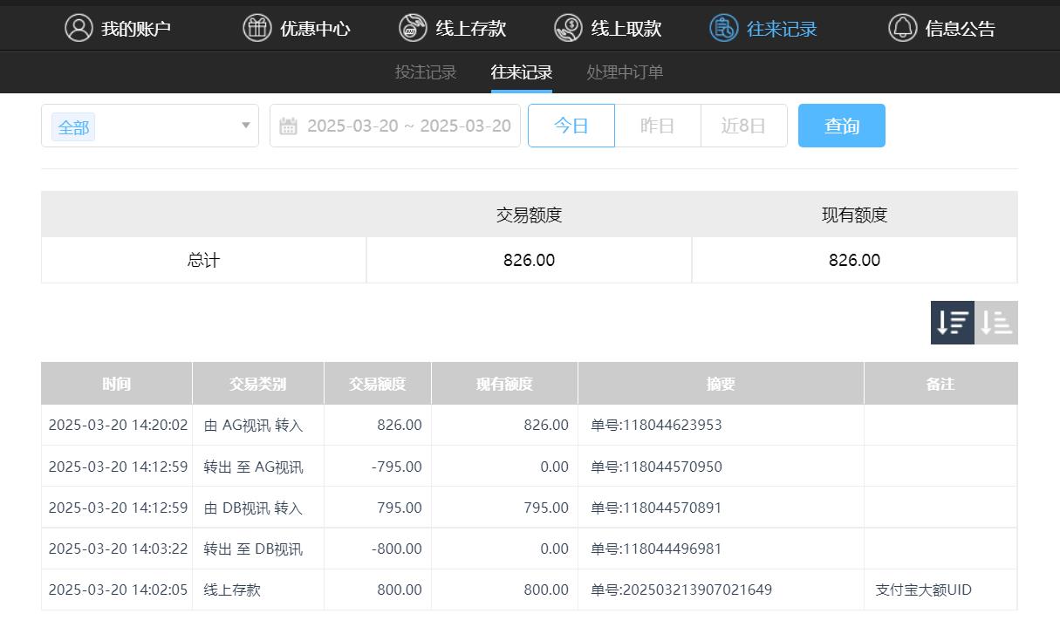
Task: Toggle the 今日 date filter
Action: tap(571, 125)
